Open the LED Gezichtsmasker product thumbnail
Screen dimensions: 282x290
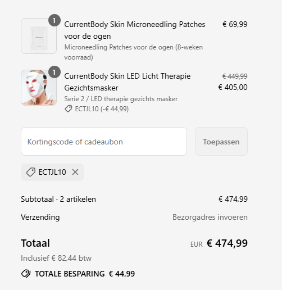point(39,88)
